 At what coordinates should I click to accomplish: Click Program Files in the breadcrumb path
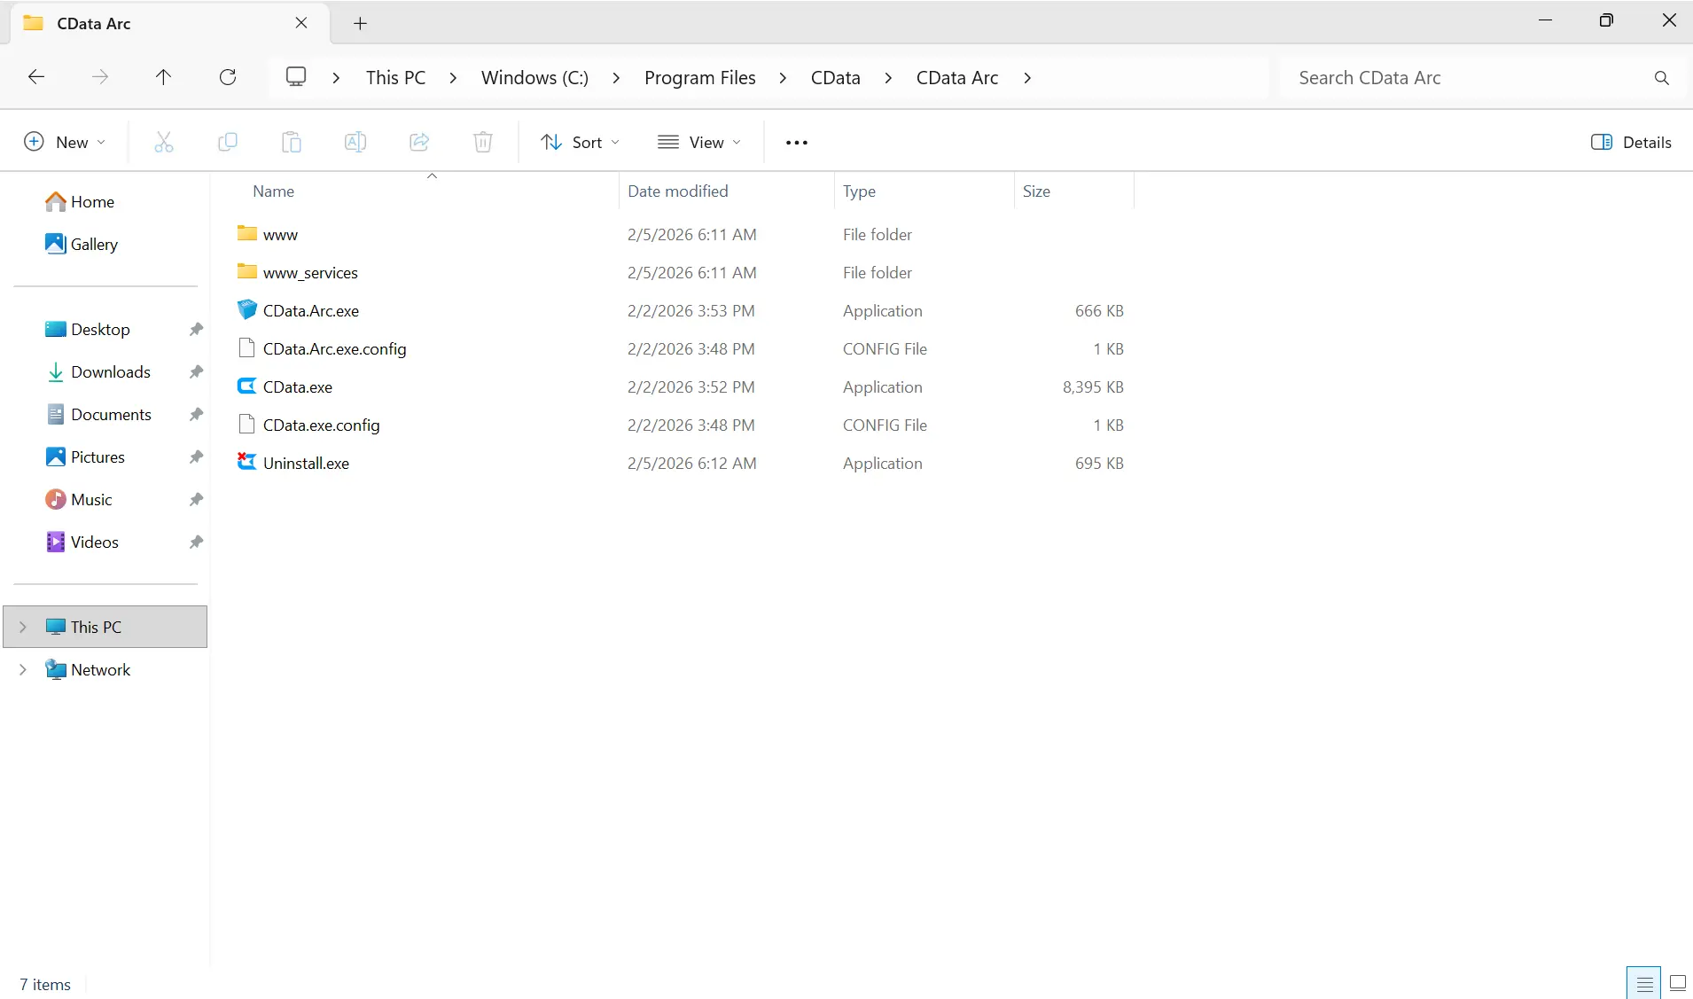pos(699,77)
